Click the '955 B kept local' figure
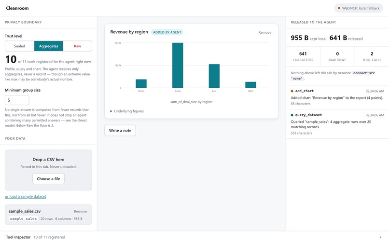The image size is (389, 243). (x=308, y=38)
